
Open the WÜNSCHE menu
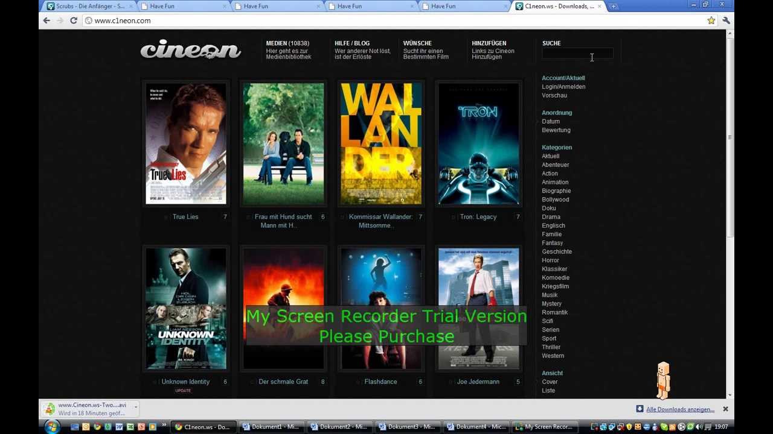click(417, 43)
